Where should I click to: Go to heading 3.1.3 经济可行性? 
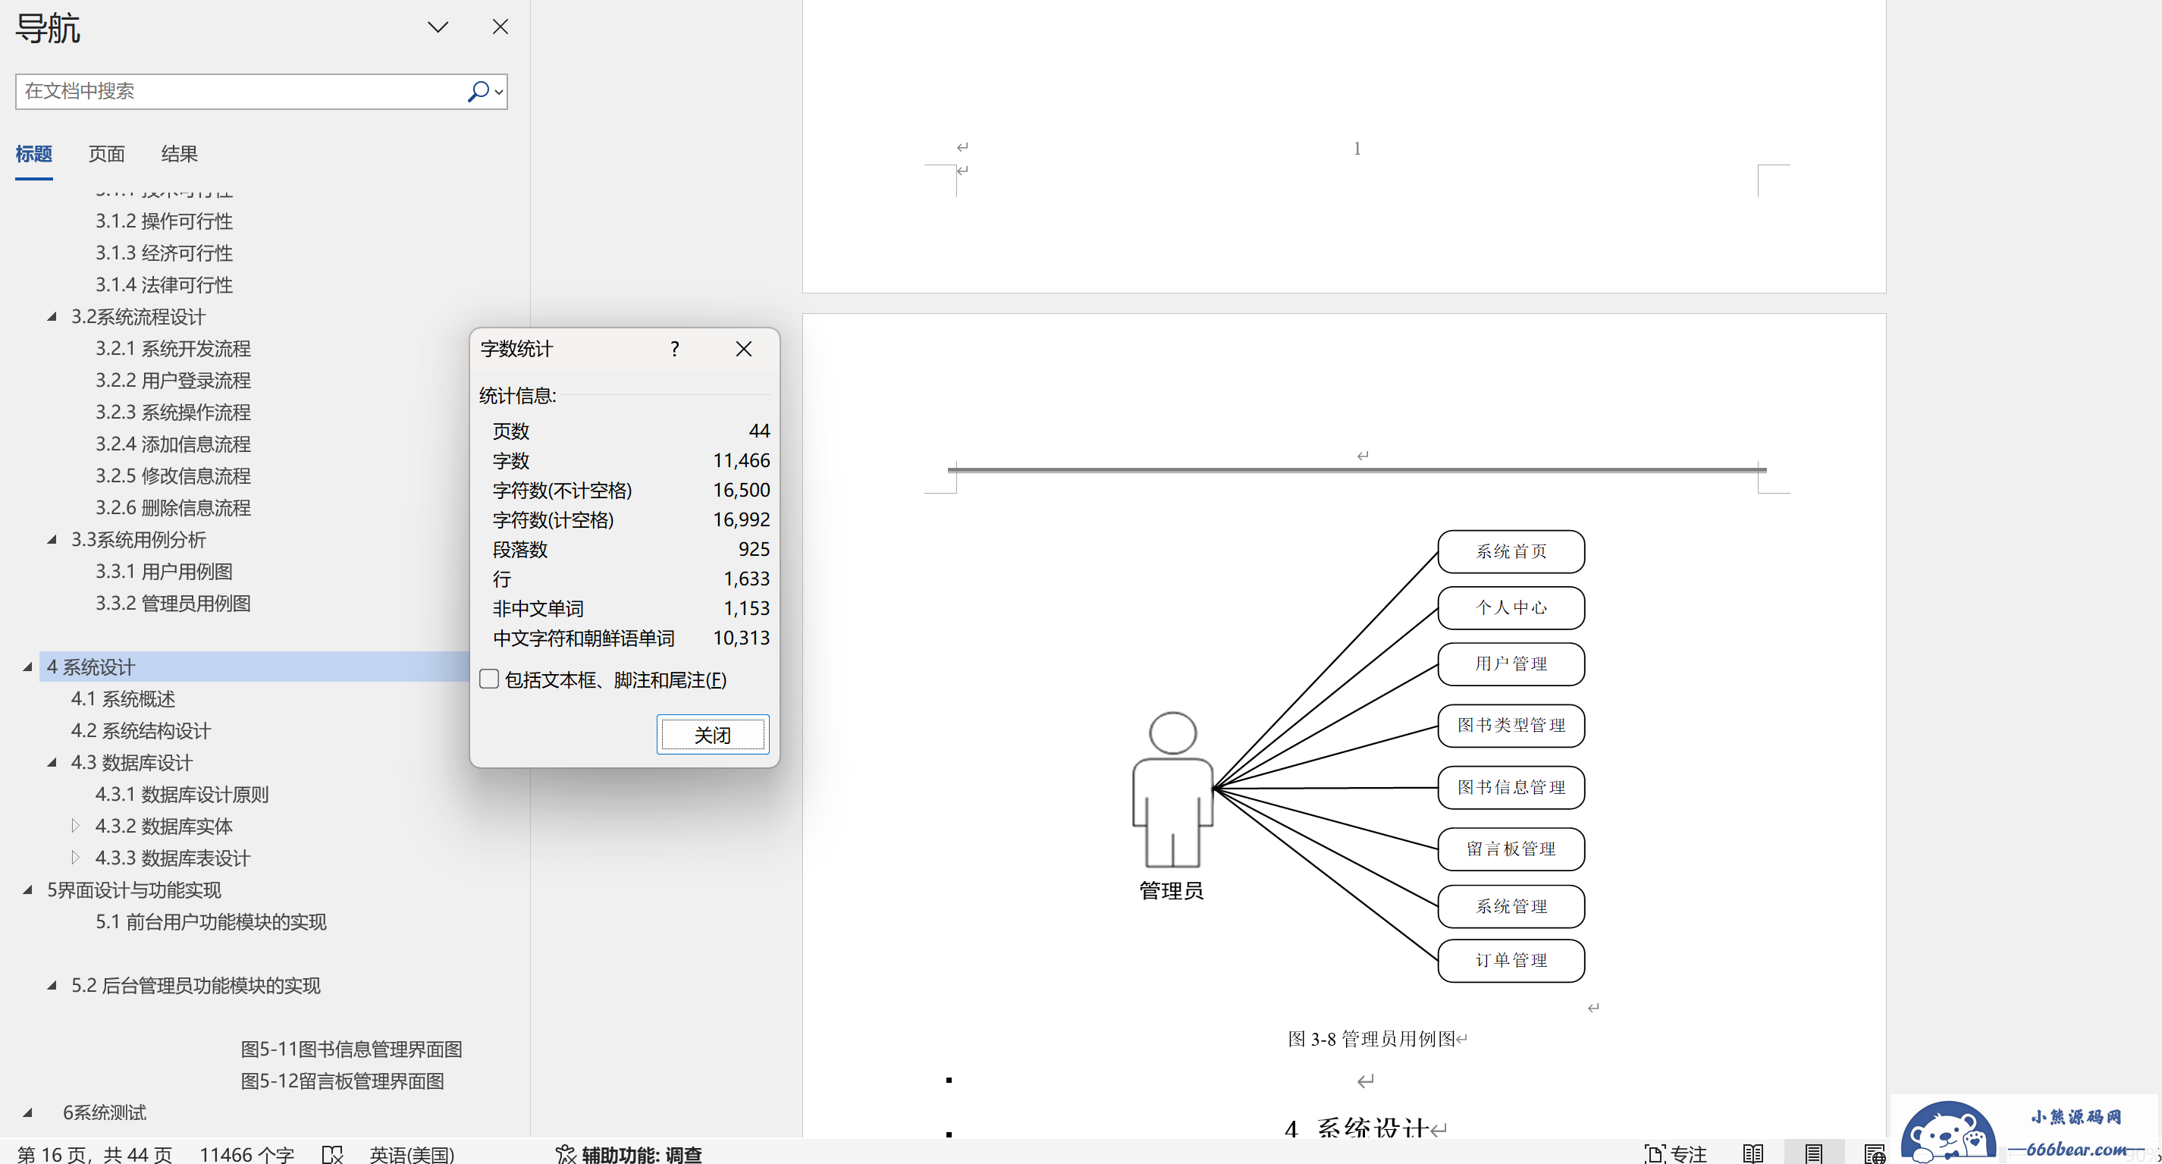pos(164,253)
